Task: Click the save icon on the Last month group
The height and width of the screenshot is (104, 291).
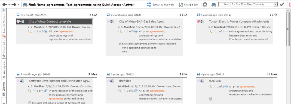Action: point(18,15)
